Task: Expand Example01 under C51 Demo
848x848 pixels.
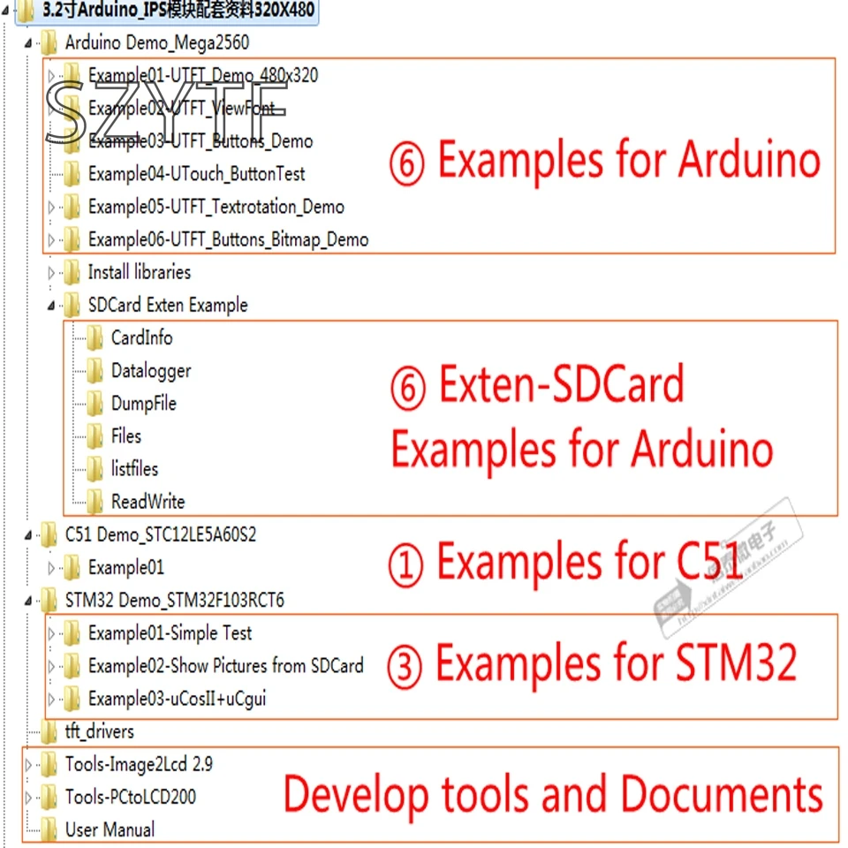Action: click(x=51, y=568)
